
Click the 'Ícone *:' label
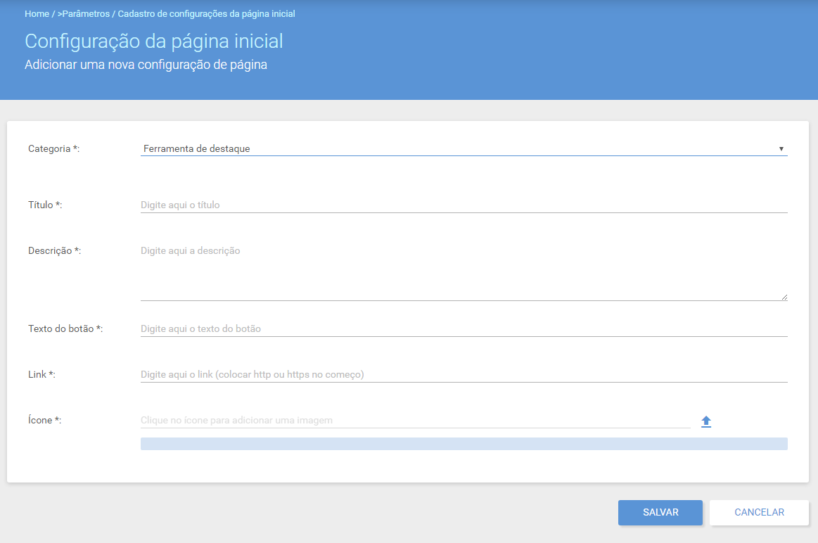45,420
